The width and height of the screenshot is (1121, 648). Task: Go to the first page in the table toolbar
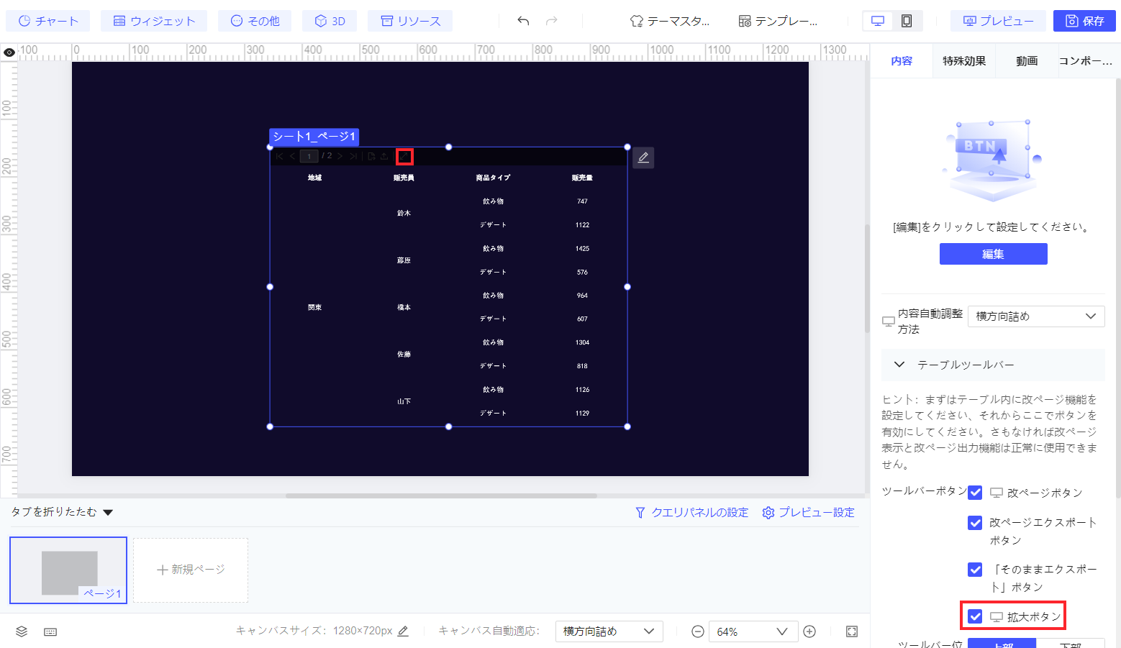[x=279, y=156]
